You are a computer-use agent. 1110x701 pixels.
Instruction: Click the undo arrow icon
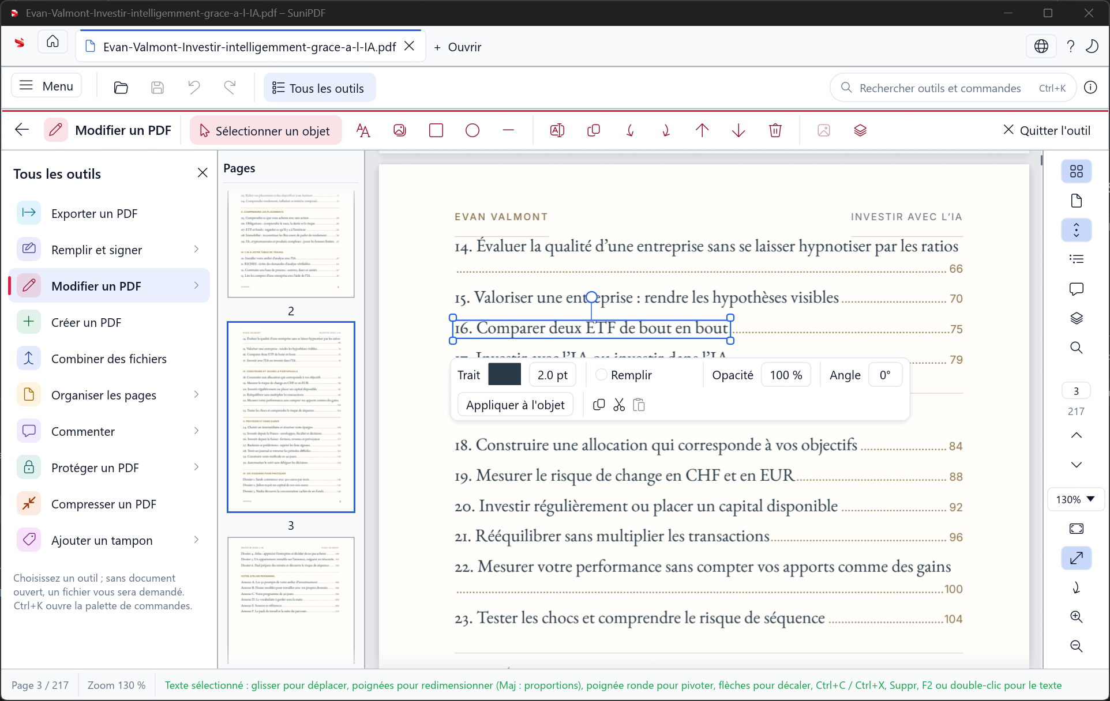[x=194, y=88]
